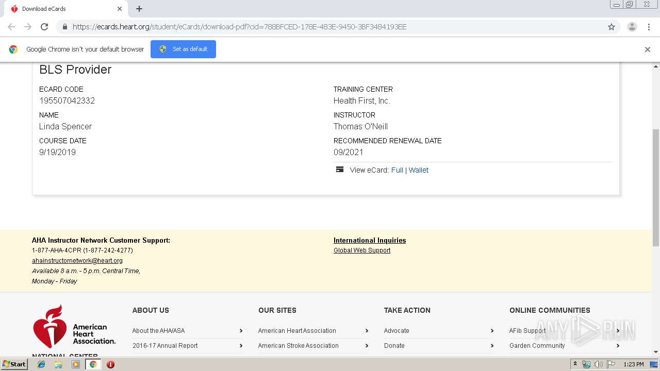This screenshot has width=660, height=371.
Task: Click the site lock icon in address bar
Action: (x=64, y=27)
